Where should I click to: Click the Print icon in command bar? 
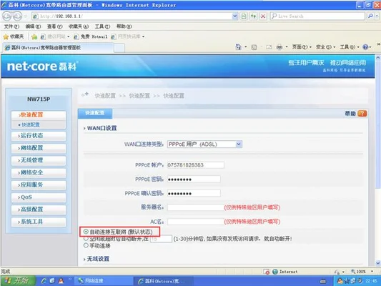[279, 47]
